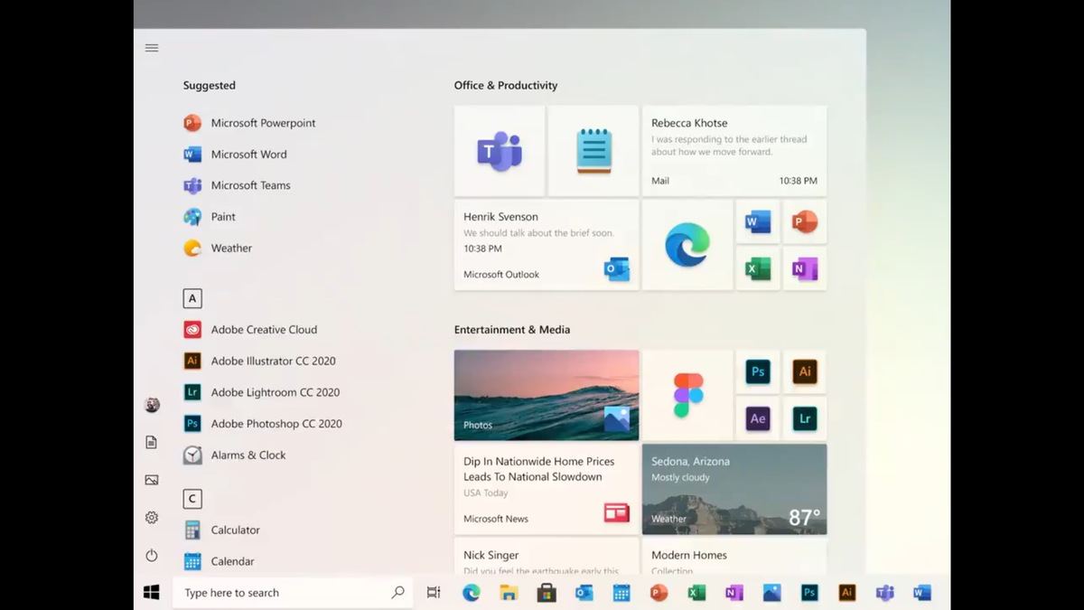The height and width of the screenshot is (610, 1084).
Task: Open Outlook from the taskbar
Action: click(584, 593)
